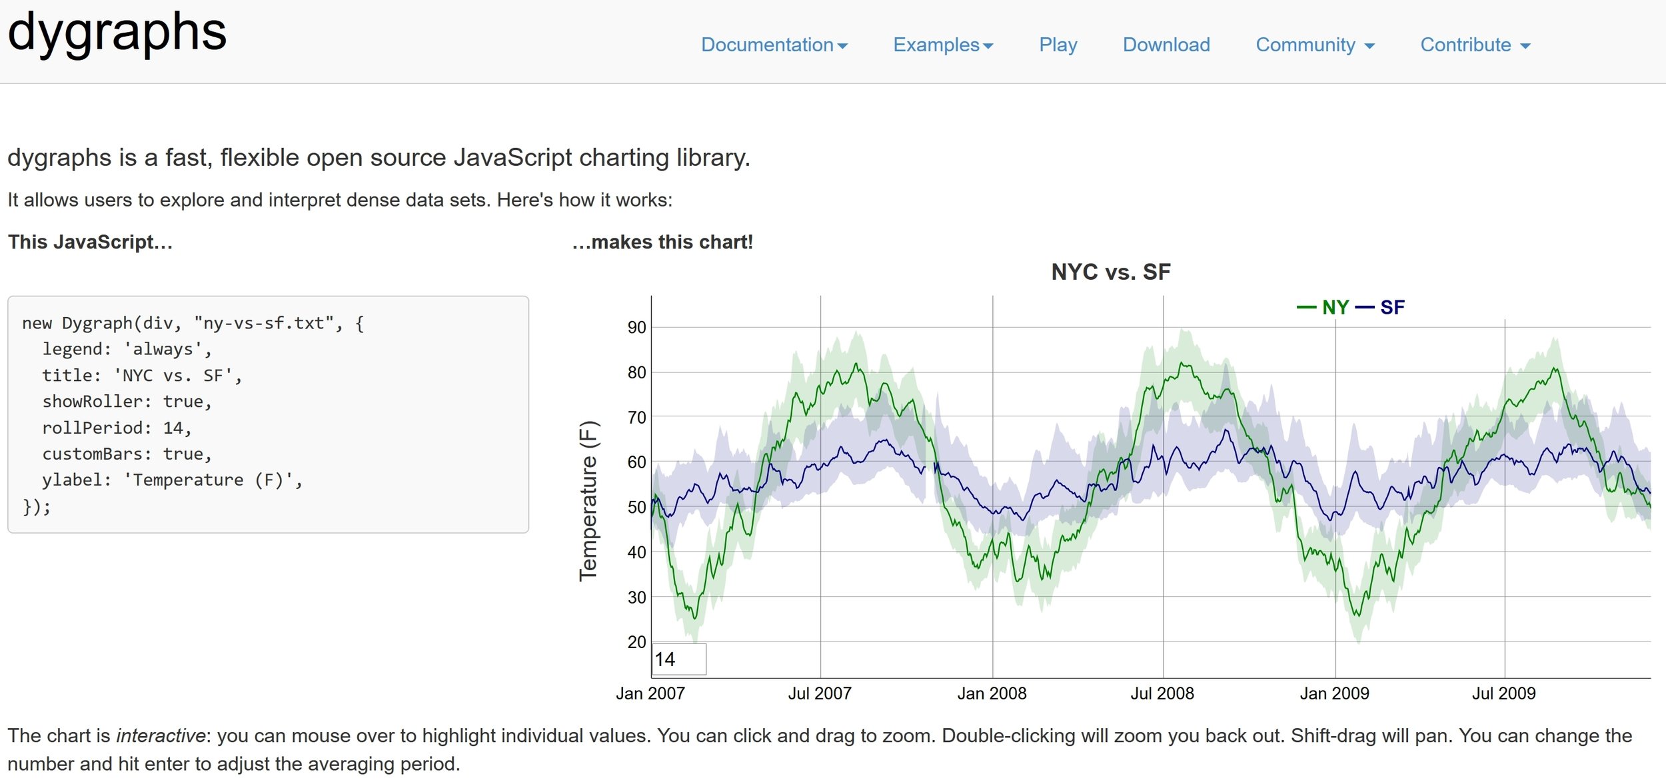Click inside the JavaScript code block

[x=268, y=414]
